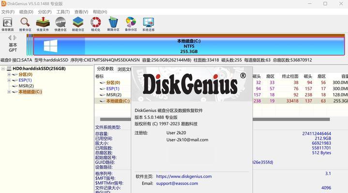Collapse the HD0:harddiskSSD(256GB) tree node
348x193 pixels.
click(3, 69)
